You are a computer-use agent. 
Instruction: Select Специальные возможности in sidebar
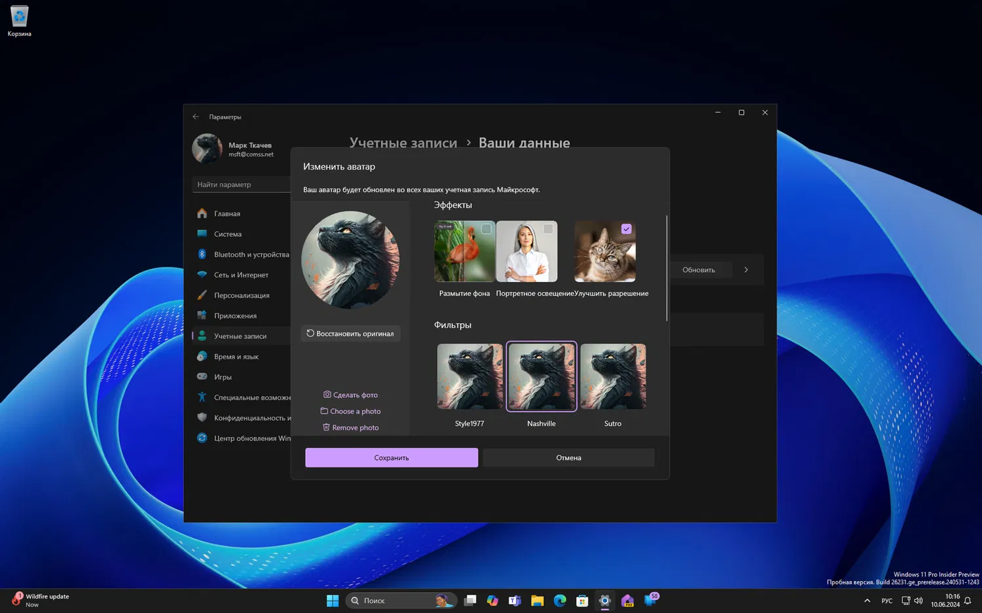241,397
